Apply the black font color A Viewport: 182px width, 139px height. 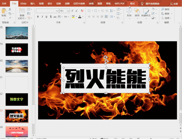[x=80, y=17]
